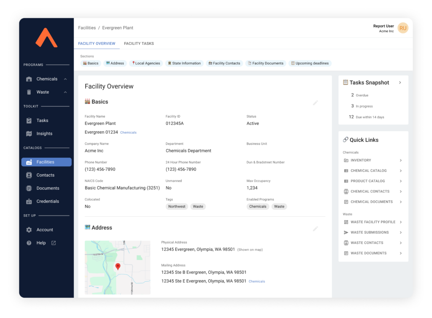Click Chemicals enabled program chip

point(258,207)
